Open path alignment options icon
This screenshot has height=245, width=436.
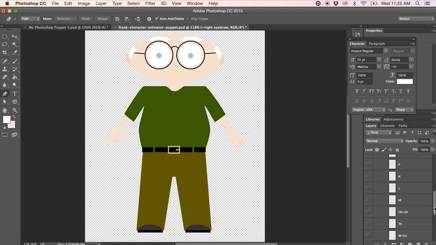point(127,19)
